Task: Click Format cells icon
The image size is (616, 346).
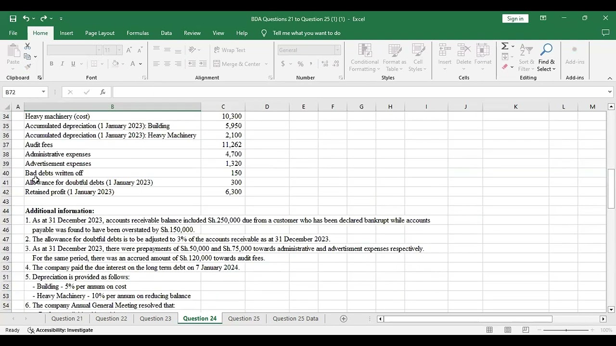Action: (x=483, y=57)
